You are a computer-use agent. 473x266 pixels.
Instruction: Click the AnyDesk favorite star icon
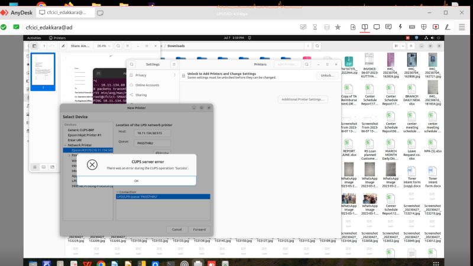click(338, 27)
